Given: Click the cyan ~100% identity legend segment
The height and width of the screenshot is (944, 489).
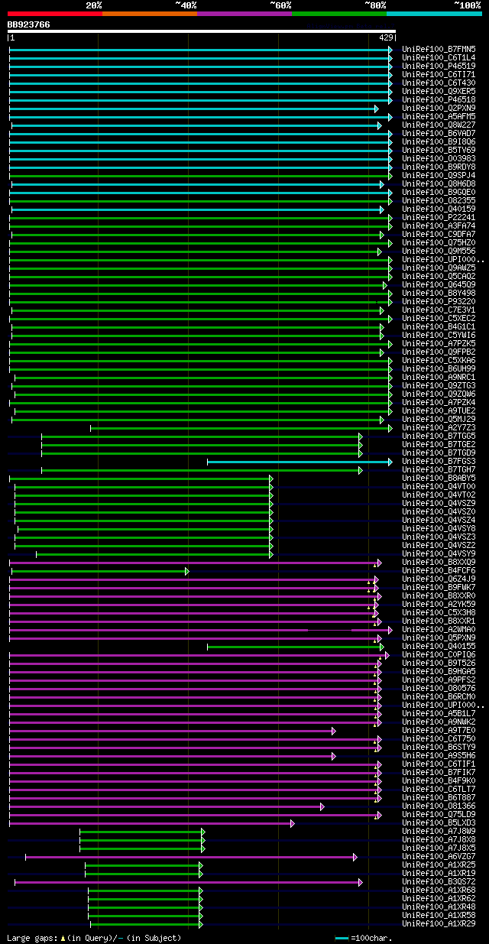Looking at the screenshot, I should 434,14.
